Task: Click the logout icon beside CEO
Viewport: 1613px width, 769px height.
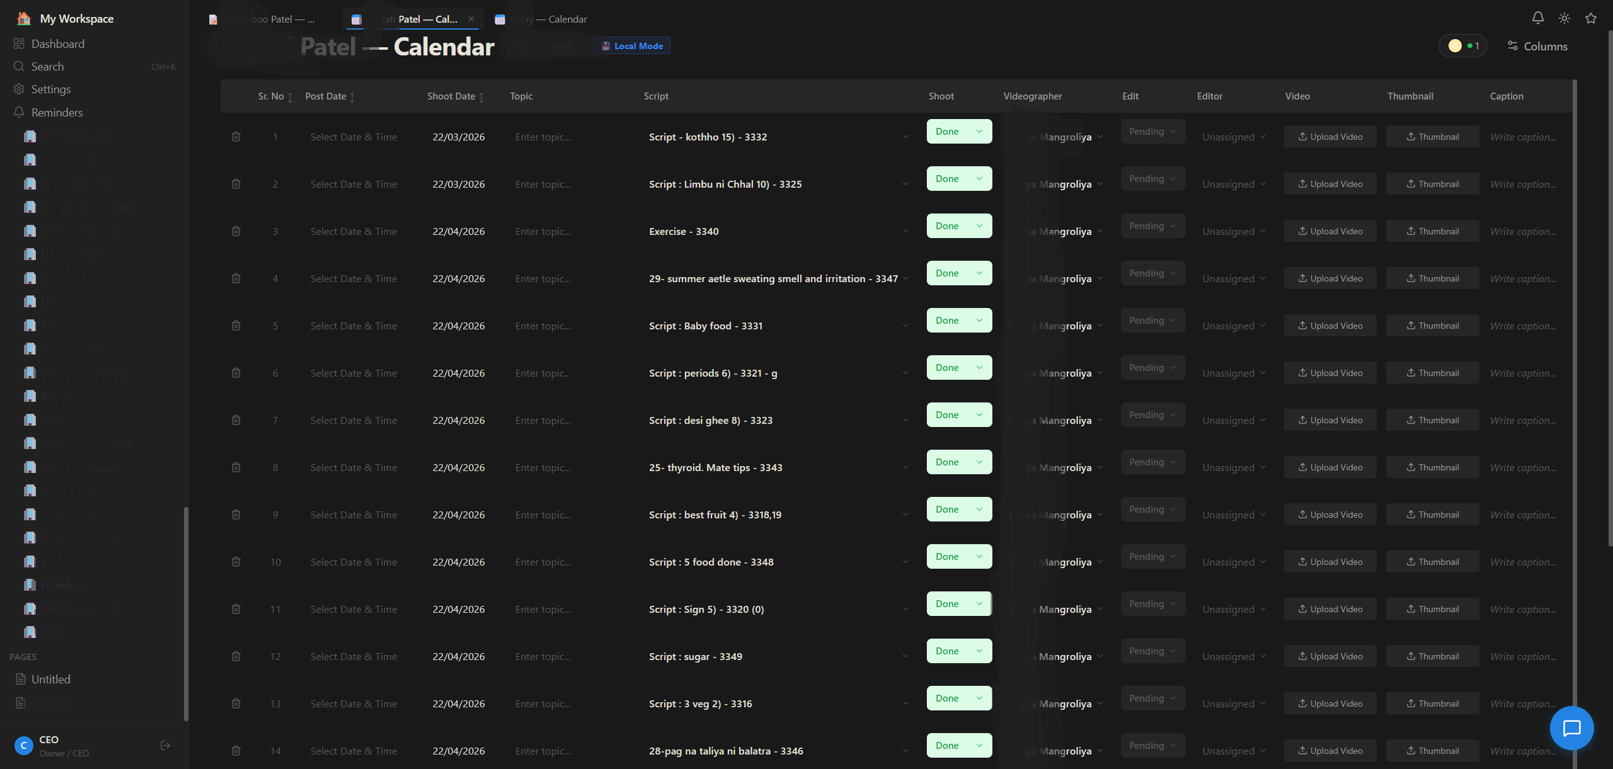Action: [166, 746]
